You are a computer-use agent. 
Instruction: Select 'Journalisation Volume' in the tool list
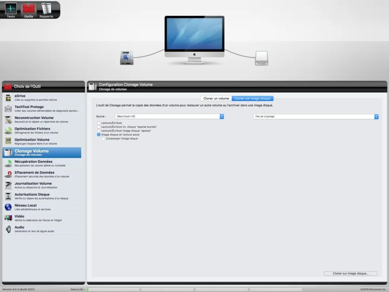coord(42,185)
